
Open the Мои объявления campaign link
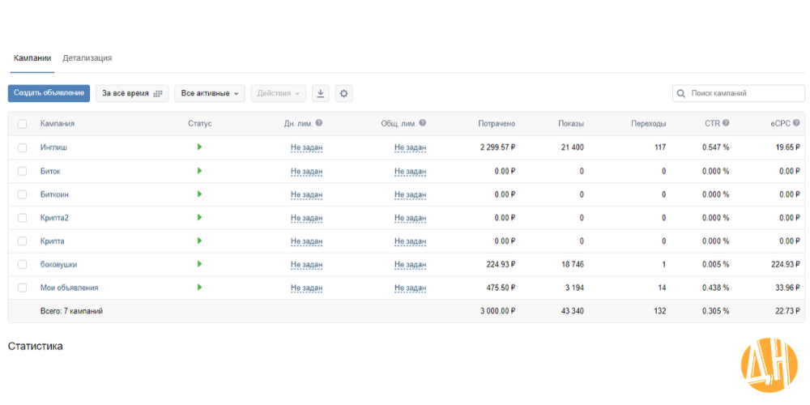69,288
